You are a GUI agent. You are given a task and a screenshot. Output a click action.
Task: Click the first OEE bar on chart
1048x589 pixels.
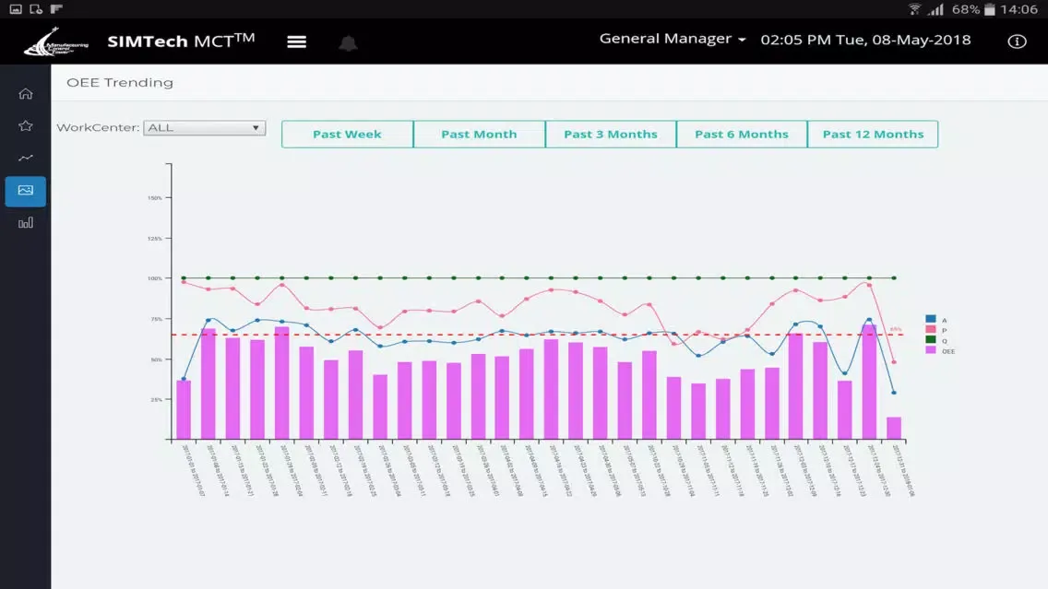(184, 409)
